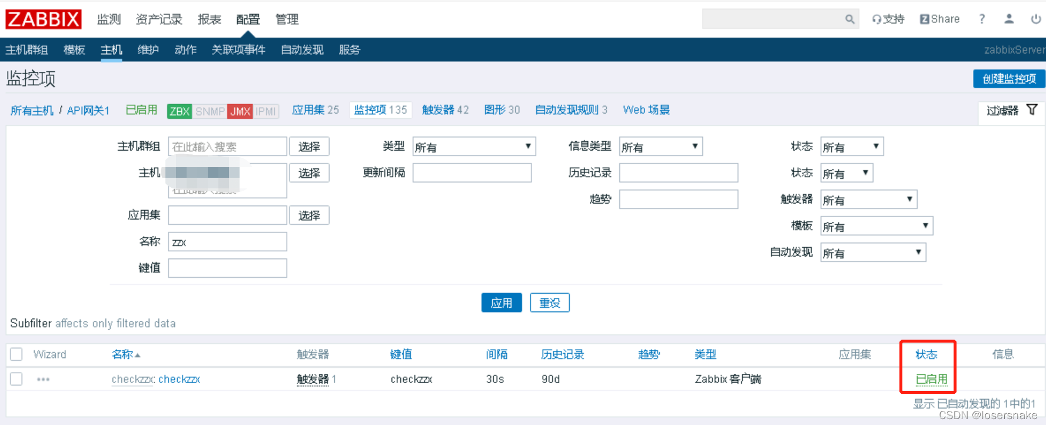Go to 动作 submenu
Screen dimensions: 1046x425
[x=185, y=50]
